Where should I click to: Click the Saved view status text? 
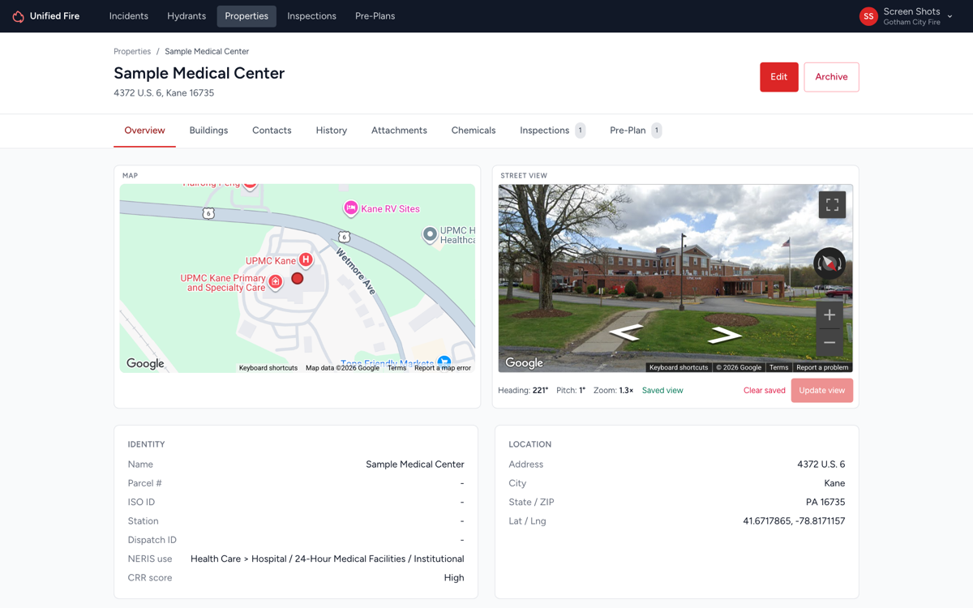point(662,391)
